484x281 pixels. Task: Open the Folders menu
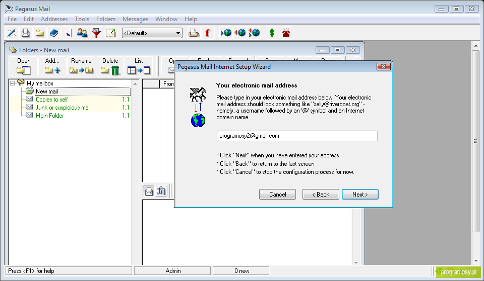coord(105,19)
